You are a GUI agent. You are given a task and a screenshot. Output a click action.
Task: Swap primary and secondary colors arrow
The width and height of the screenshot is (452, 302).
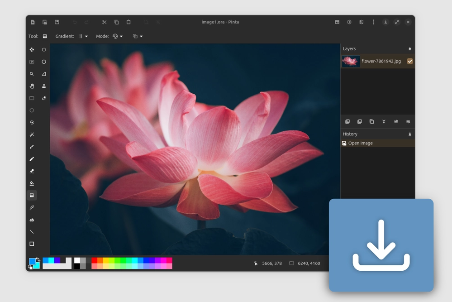coord(38,259)
